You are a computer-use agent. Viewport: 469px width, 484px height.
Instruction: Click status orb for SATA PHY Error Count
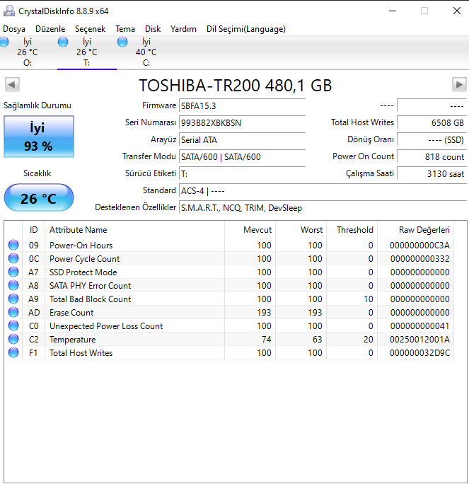(x=13, y=286)
